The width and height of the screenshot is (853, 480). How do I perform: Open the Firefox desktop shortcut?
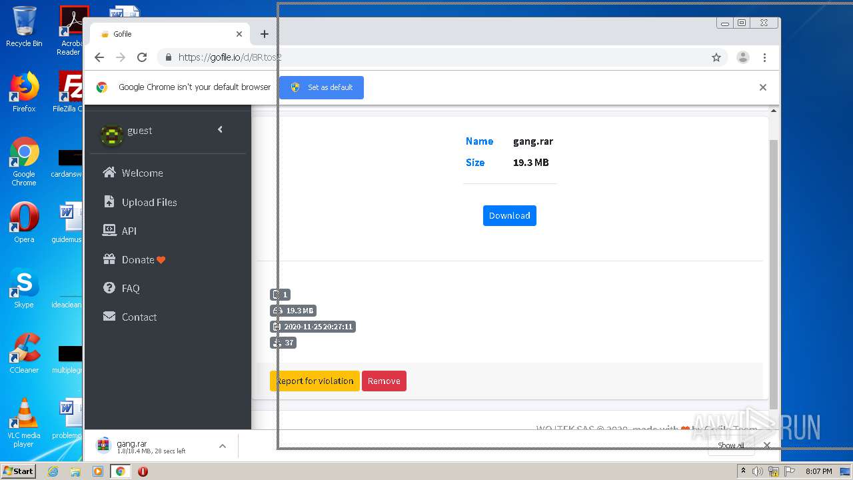pos(24,92)
